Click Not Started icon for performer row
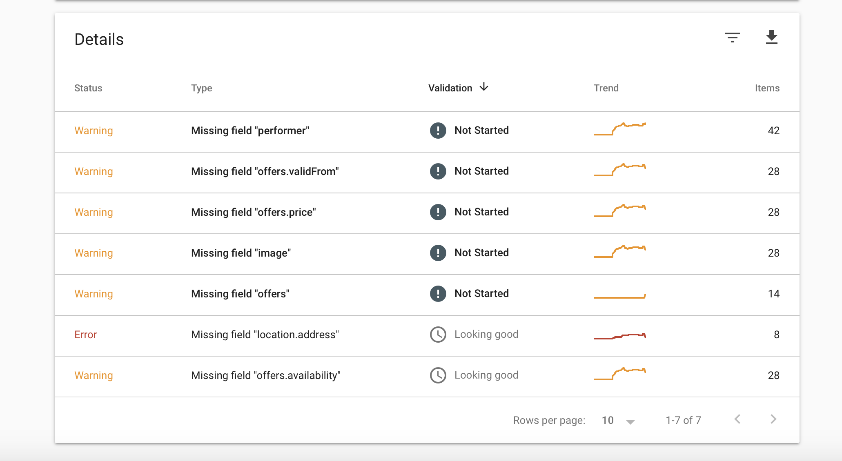 click(x=438, y=131)
